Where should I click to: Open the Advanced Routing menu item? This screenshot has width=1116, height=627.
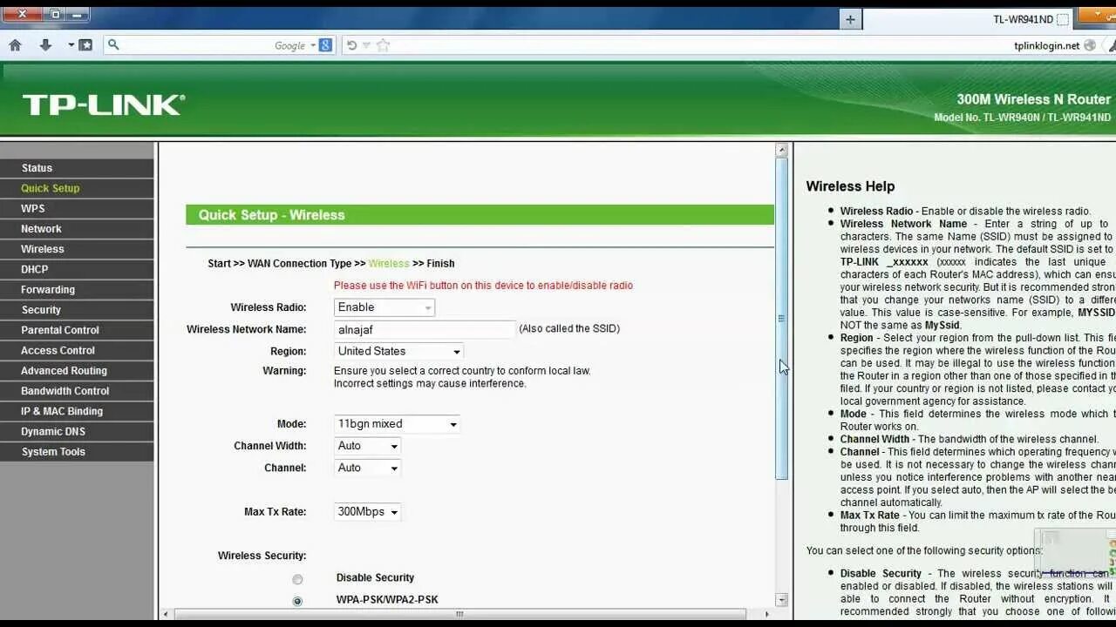77,370
